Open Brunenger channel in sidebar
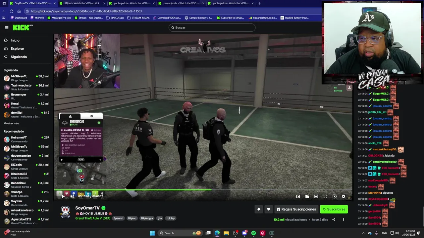The image size is (424, 238). coord(26,97)
